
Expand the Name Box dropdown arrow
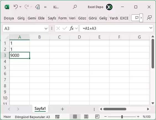pyautogui.click(x=46, y=29)
